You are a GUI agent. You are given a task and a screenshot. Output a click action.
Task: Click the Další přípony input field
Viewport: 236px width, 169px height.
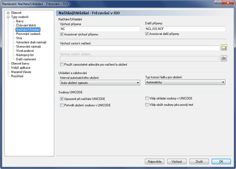(185, 29)
